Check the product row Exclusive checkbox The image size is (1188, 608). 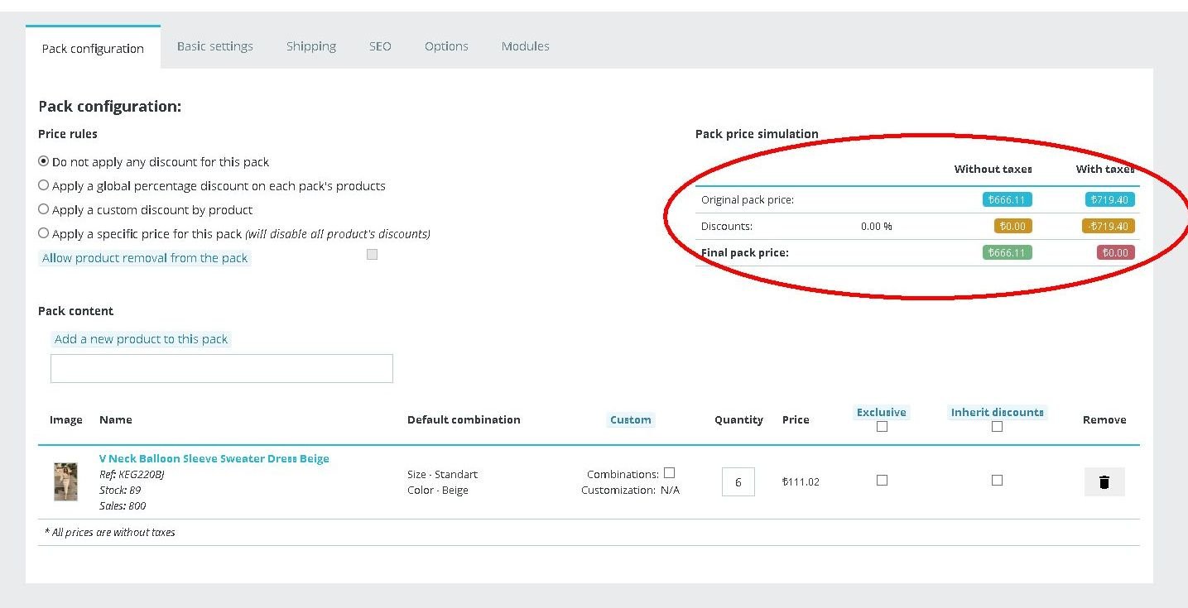click(882, 481)
